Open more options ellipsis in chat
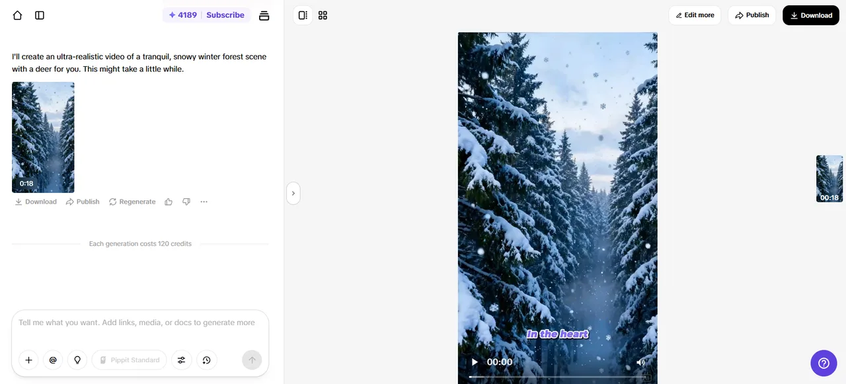The height and width of the screenshot is (384, 846). coord(204,202)
